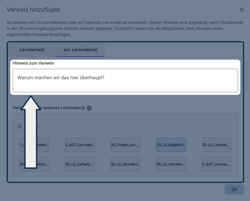
Task: Click the large tutorial arrow overlay
Action: pyautogui.click(x=30, y=134)
